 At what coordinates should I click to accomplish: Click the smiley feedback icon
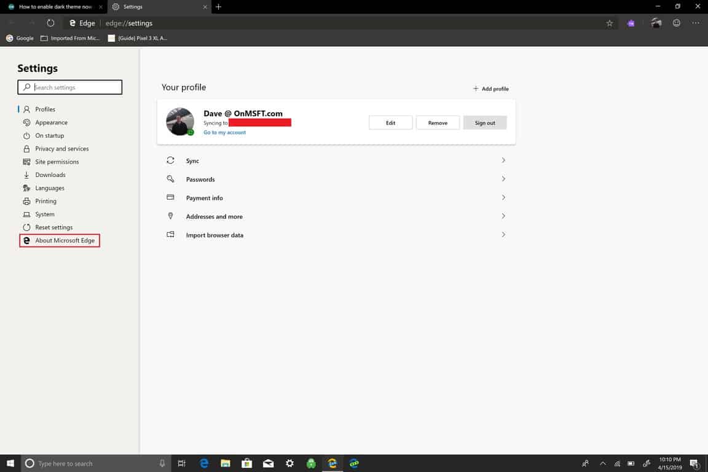click(x=676, y=23)
